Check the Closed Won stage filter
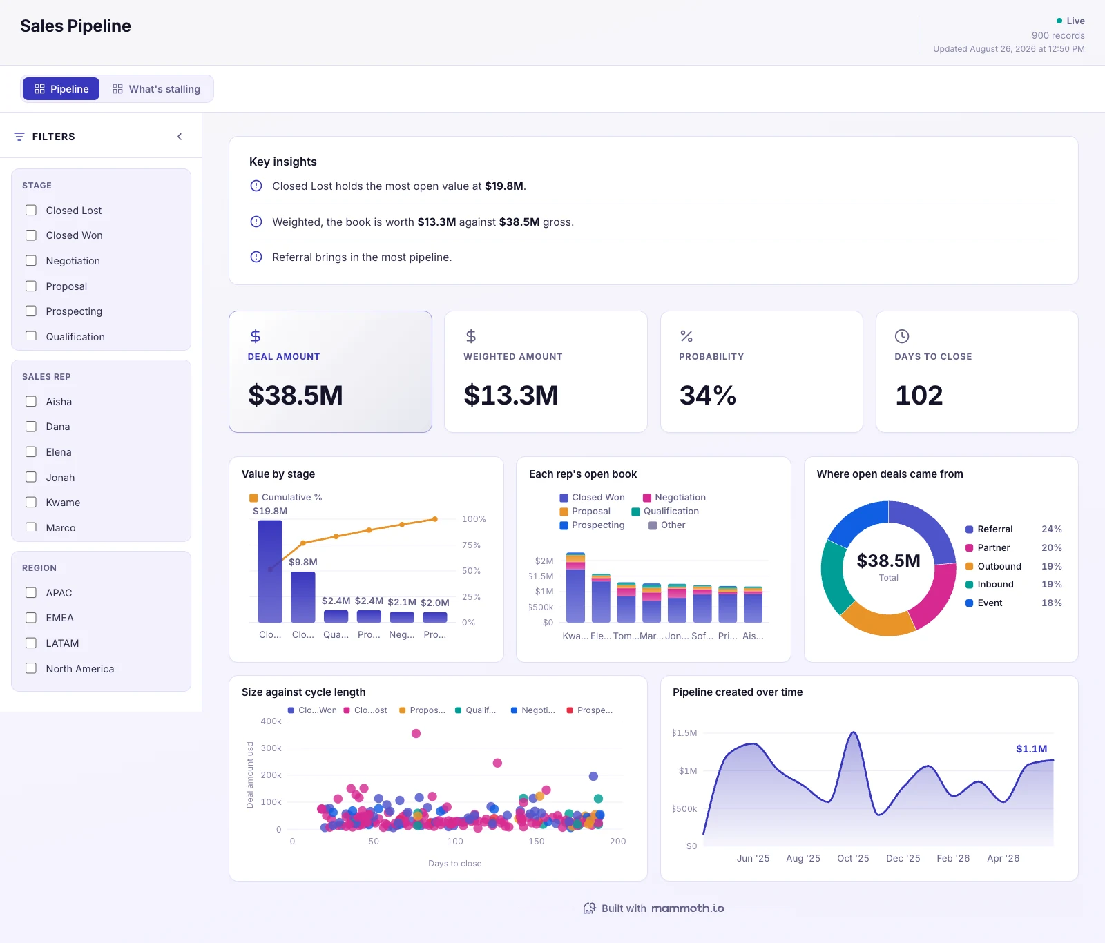1105x943 pixels. (31, 235)
